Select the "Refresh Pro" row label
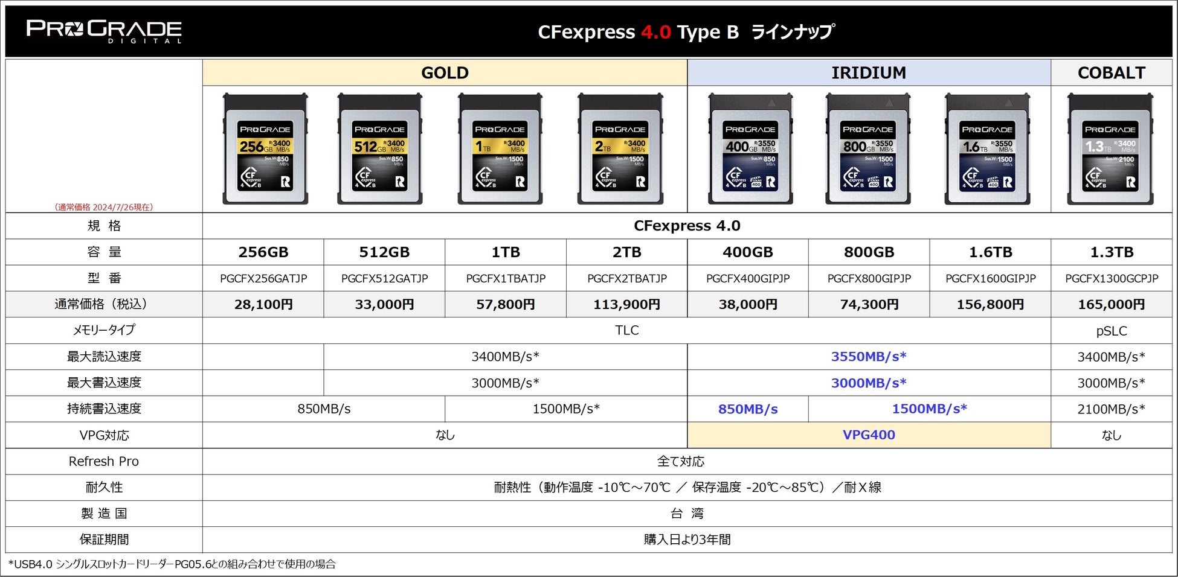This screenshot has width=1178, height=577. (x=104, y=461)
